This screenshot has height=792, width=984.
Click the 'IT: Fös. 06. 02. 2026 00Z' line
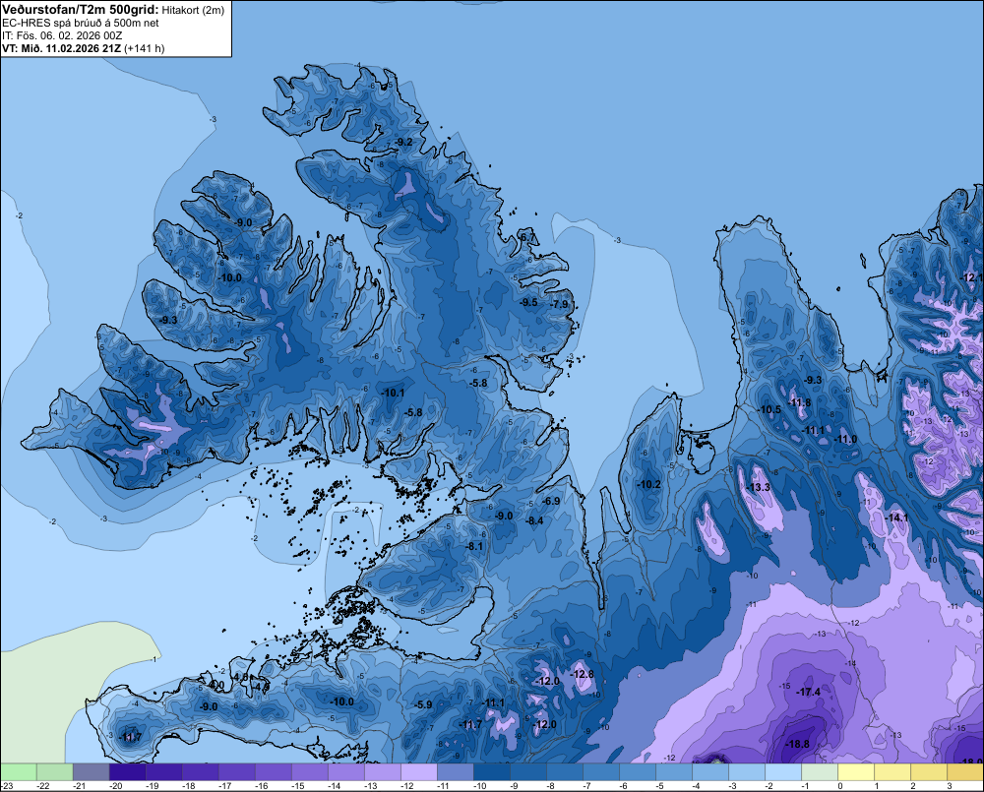(x=62, y=35)
